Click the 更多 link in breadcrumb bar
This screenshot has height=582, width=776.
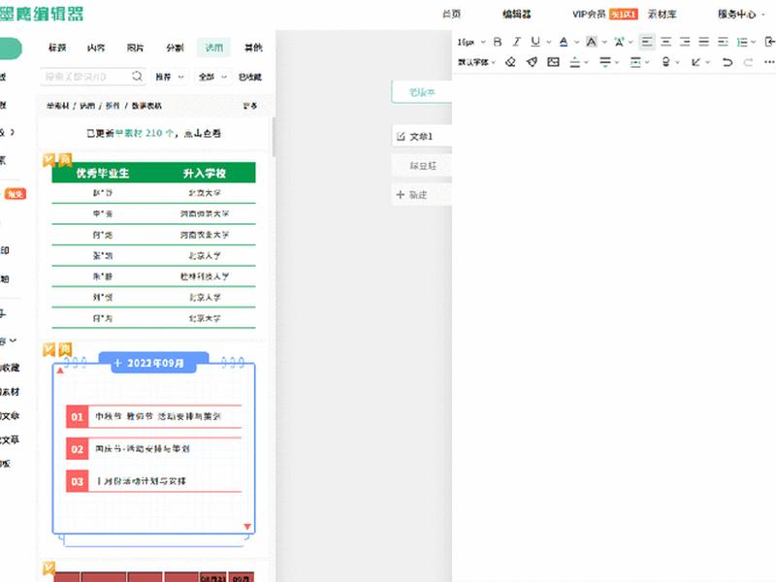pyautogui.click(x=250, y=106)
